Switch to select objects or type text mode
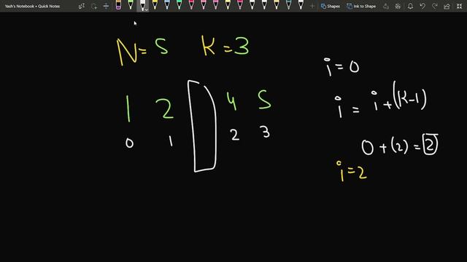 point(82,6)
